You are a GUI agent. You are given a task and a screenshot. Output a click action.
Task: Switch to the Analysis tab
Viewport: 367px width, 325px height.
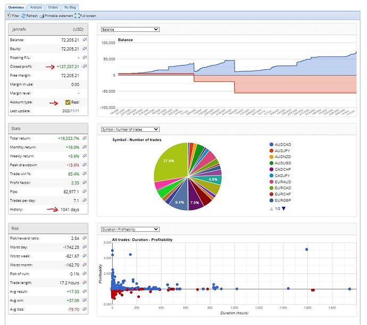click(36, 7)
